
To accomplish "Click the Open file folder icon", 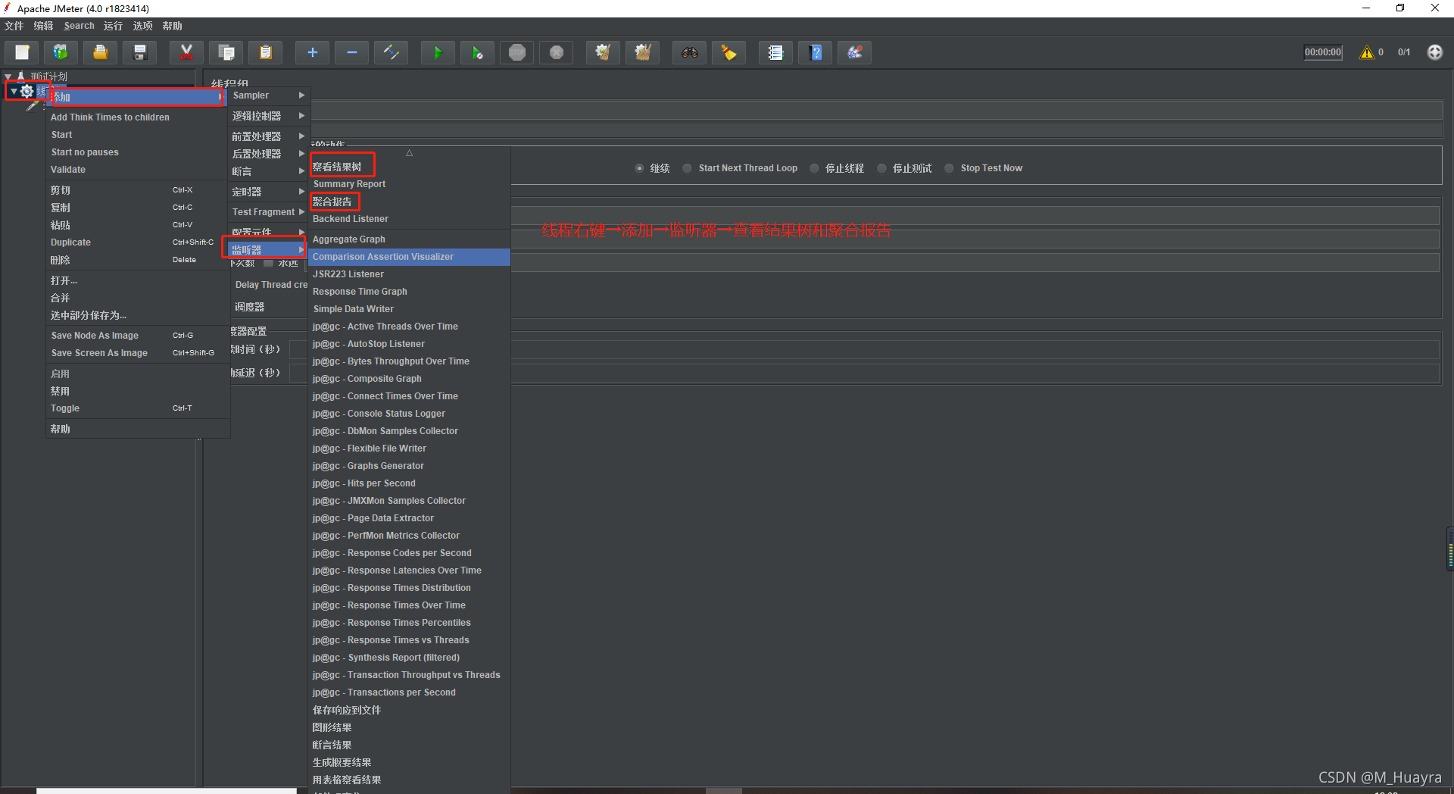I will (101, 52).
